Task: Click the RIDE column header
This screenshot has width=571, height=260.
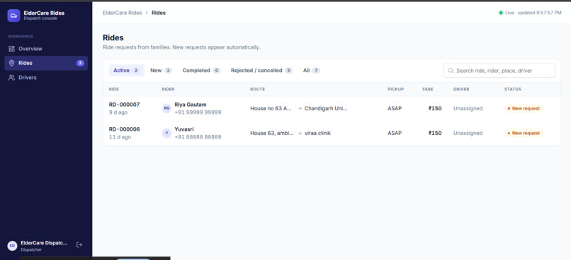Action: click(x=114, y=89)
